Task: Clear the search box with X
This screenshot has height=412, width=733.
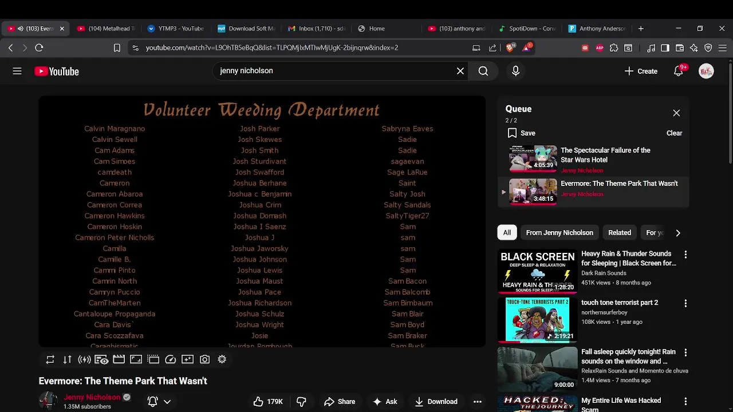Action: click(x=460, y=71)
